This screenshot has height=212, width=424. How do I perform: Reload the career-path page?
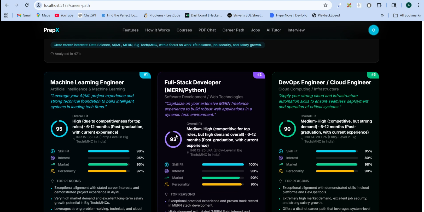click(27, 5)
